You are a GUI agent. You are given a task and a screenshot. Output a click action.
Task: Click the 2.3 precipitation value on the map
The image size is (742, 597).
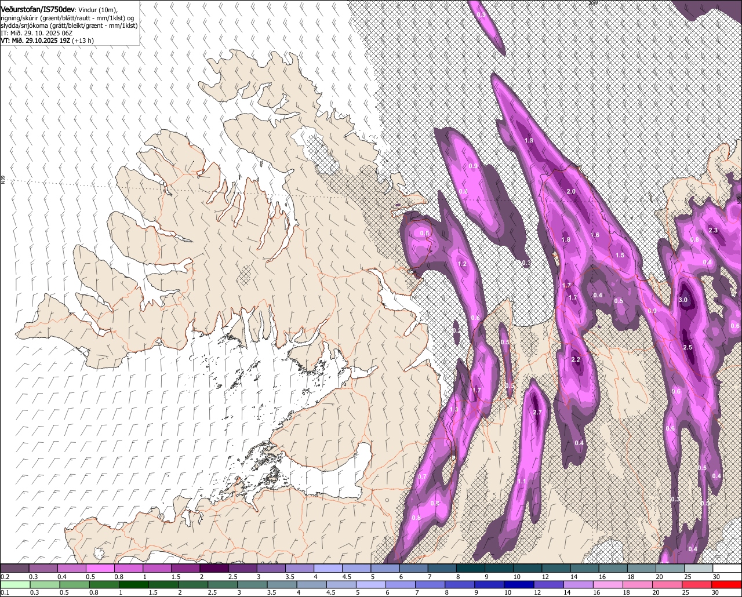(714, 231)
